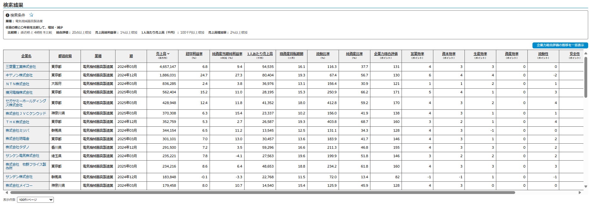
Task: Open セガサミーホールディングス株式会社 link
Action: (26, 103)
